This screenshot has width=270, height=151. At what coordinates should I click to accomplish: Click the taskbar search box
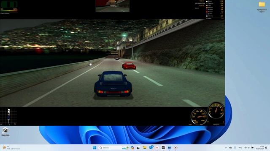tap(113, 148)
